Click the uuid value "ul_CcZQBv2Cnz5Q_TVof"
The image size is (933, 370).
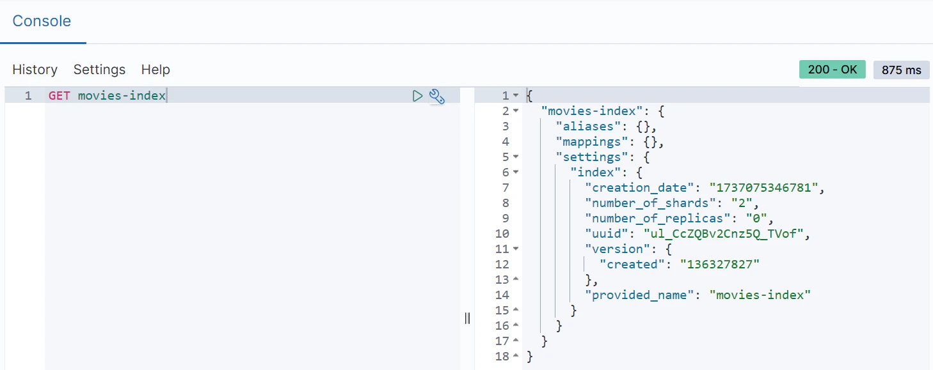724,234
